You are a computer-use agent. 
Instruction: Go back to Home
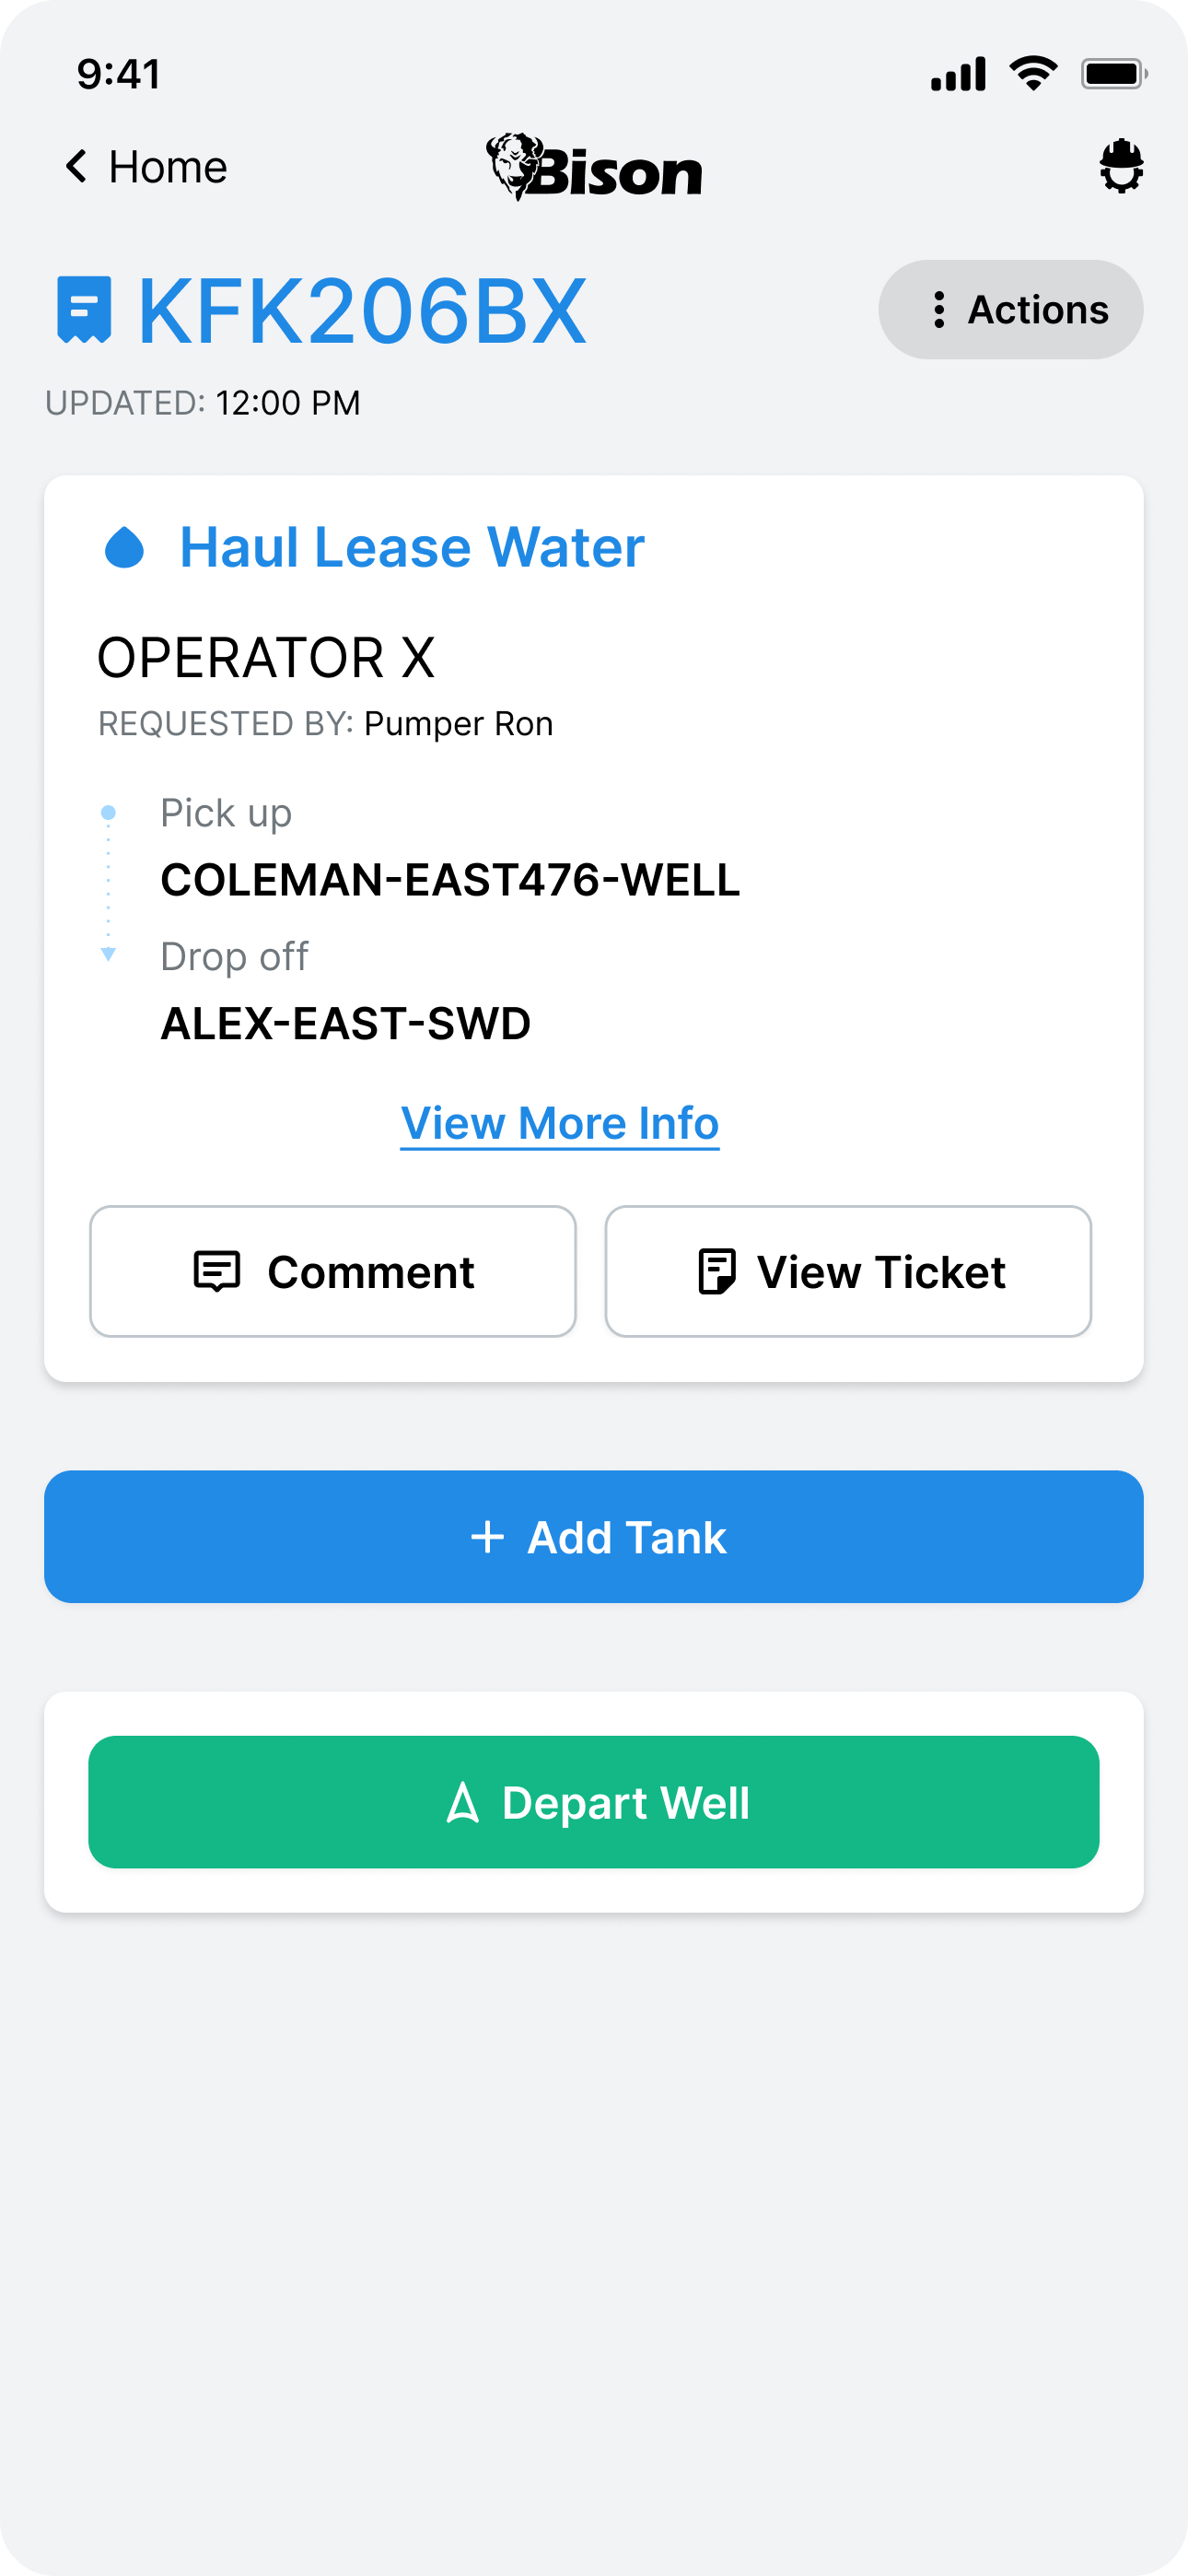click(146, 166)
